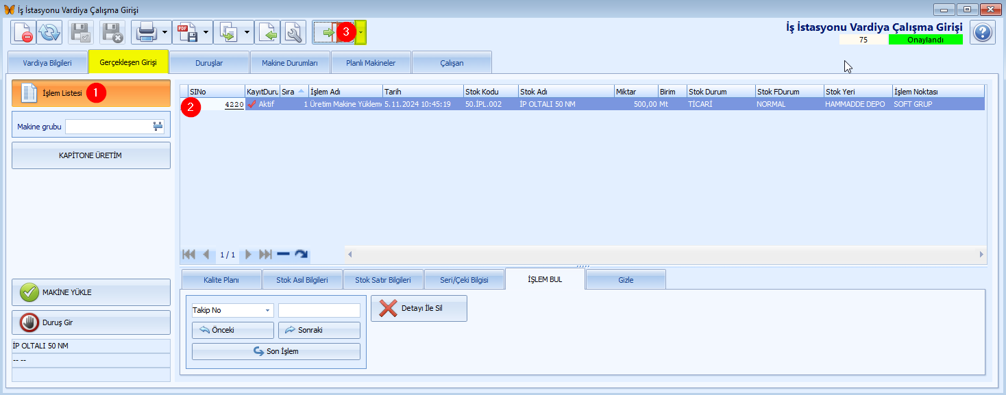1006x395 pixels.
Task: Click the Gizle tab
Action: (626, 279)
